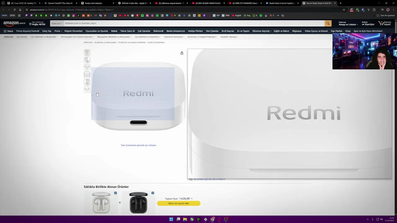Switch to OpenAI ChatGPT Plus tab

pos(60,3)
